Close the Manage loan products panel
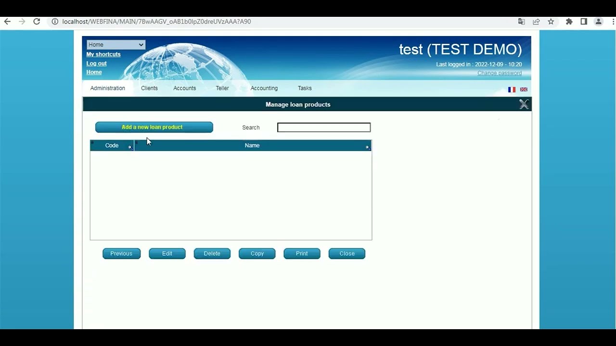 coord(524,104)
